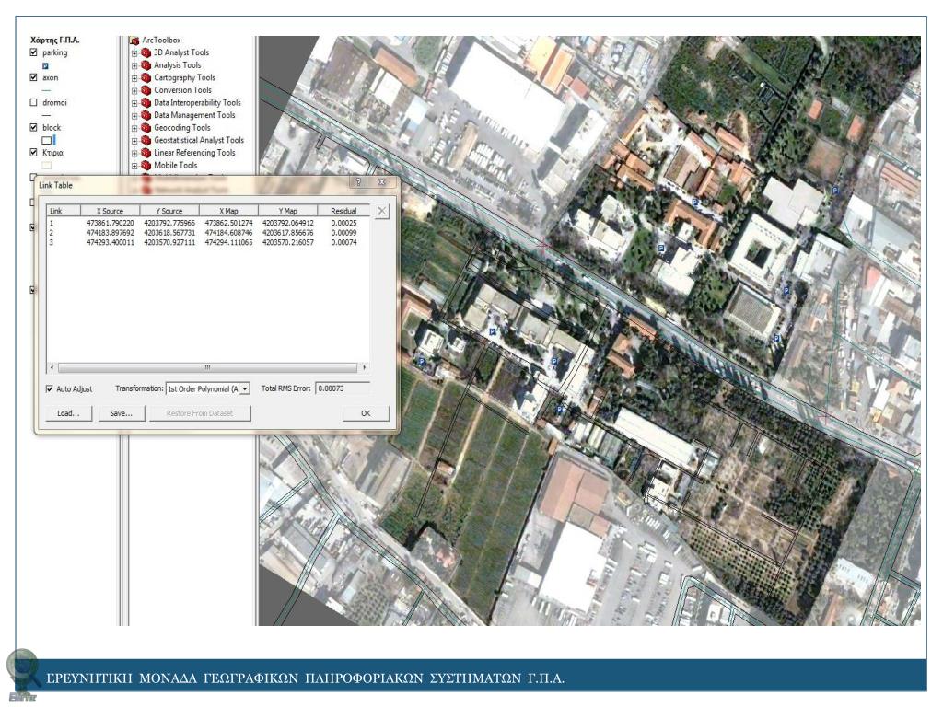
Task: Select link row 2 value 474183.897692
Action: (x=111, y=233)
